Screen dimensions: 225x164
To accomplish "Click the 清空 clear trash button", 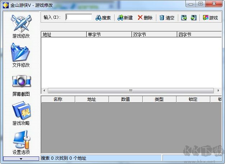I will [x=167, y=18].
